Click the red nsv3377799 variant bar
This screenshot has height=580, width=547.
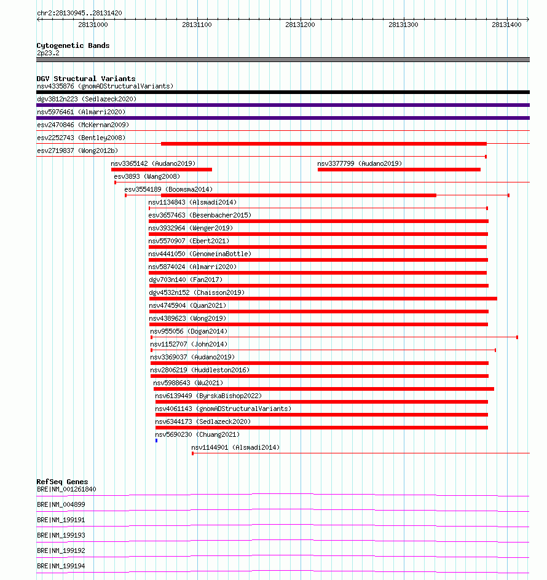[x=399, y=170]
